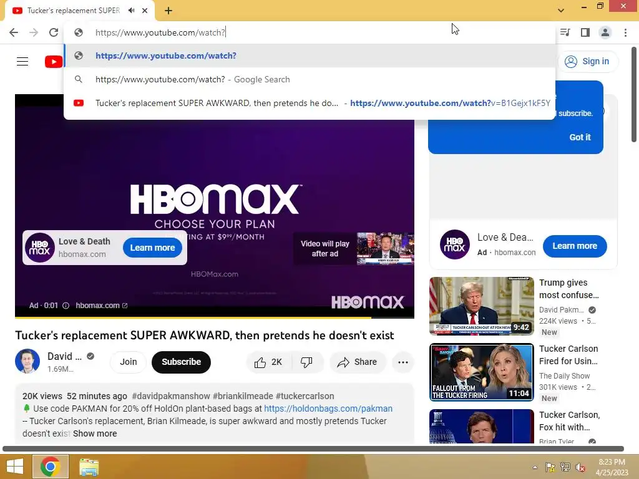Click in the address bar text field

(310, 32)
